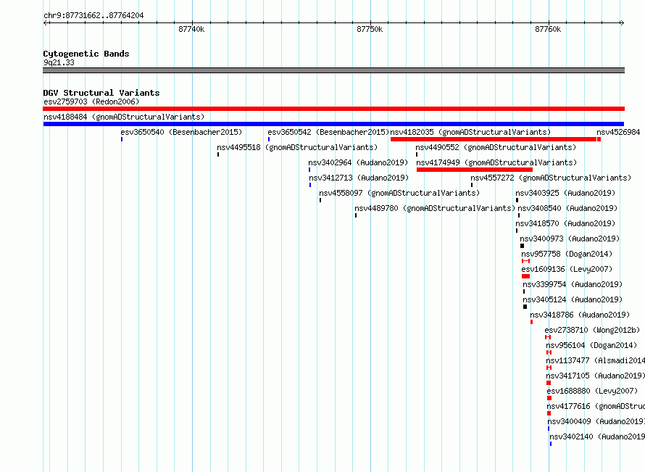645x472 pixels.
Task: Click the blue nsv4188484 gnomAD variant bar
Action: [333, 124]
